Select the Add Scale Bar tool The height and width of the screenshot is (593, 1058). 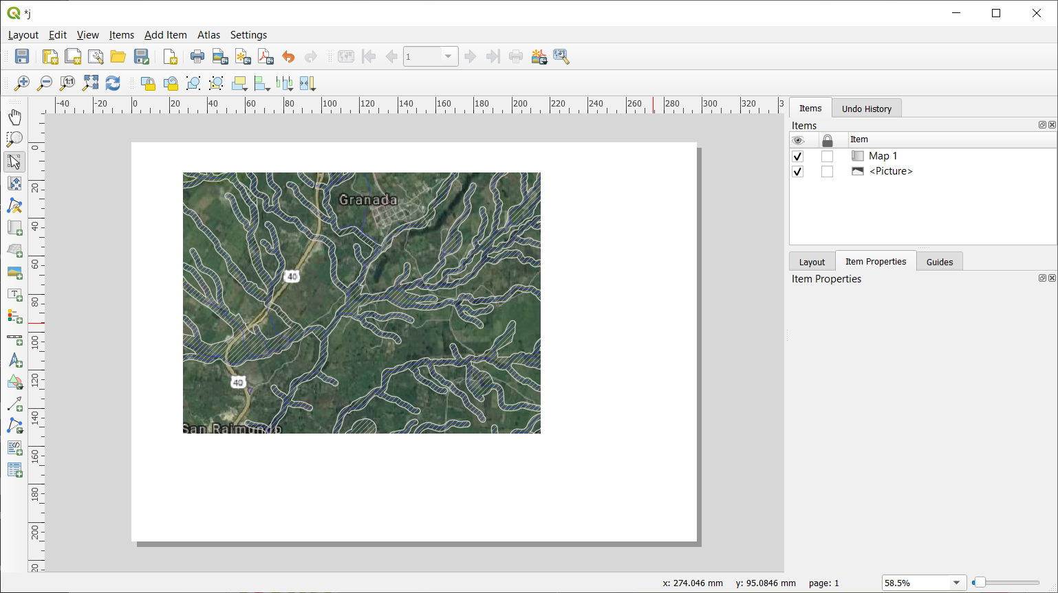[14, 339]
